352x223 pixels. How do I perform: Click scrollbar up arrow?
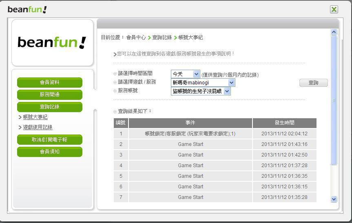coord(334,32)
